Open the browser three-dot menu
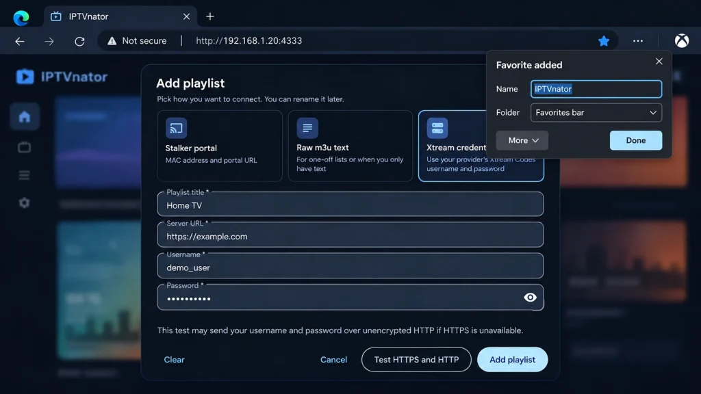 [x=638, y=40]
